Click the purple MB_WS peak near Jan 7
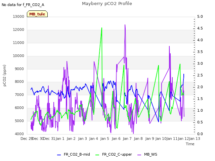The width and height of the screenshot is (215, 161). tap(125, 25)
